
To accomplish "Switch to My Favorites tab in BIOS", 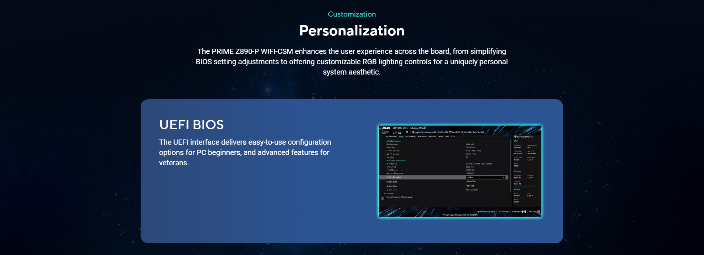I will pyautogui.click(x=391, y=137).
